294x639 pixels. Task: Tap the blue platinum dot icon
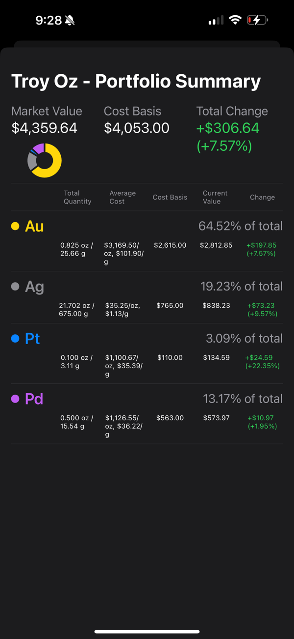click(15, 339)
